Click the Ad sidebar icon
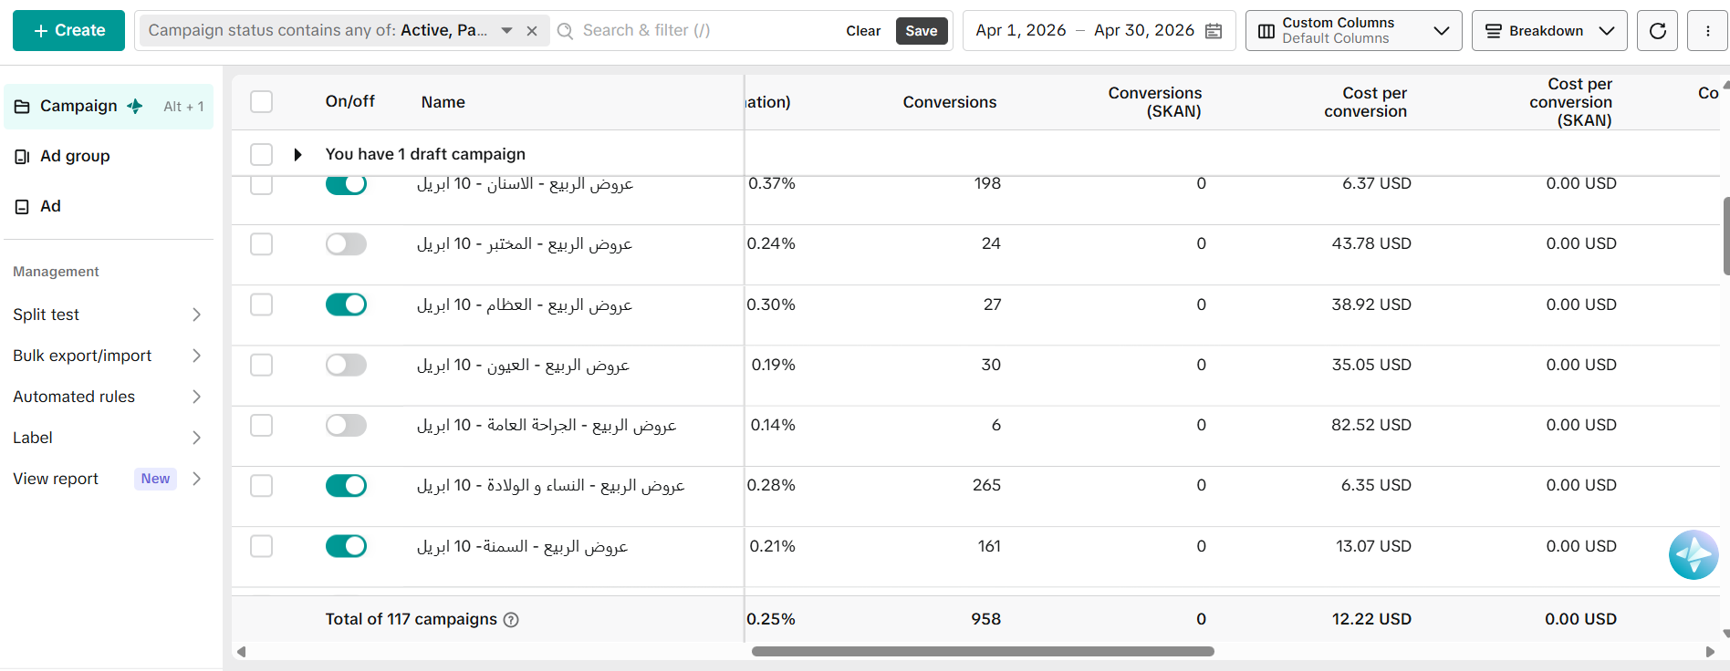The width and height of the screenshot is (1730, 671). pyautogui.click(x=23, y=207)
